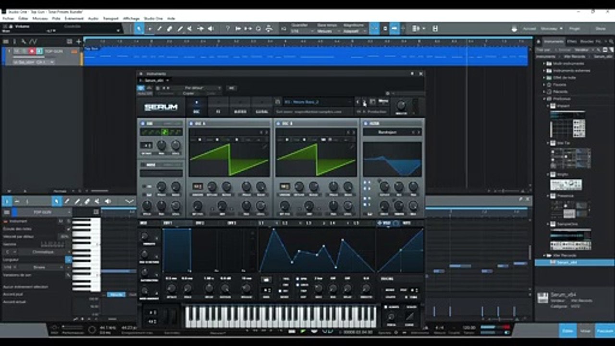
Task: Select the Range tool in the toolbar
Action: point(149,29)
